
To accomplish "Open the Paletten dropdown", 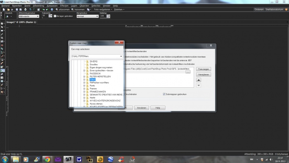I will coord(119,10).
